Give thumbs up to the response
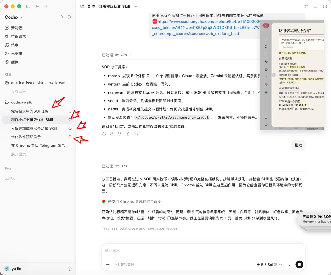The image size is (331, 275). point(112,134)
